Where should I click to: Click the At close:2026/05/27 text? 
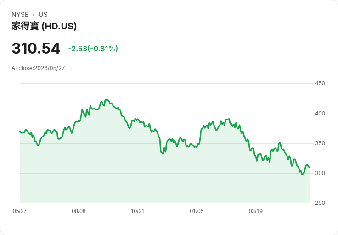coord(38,68)
